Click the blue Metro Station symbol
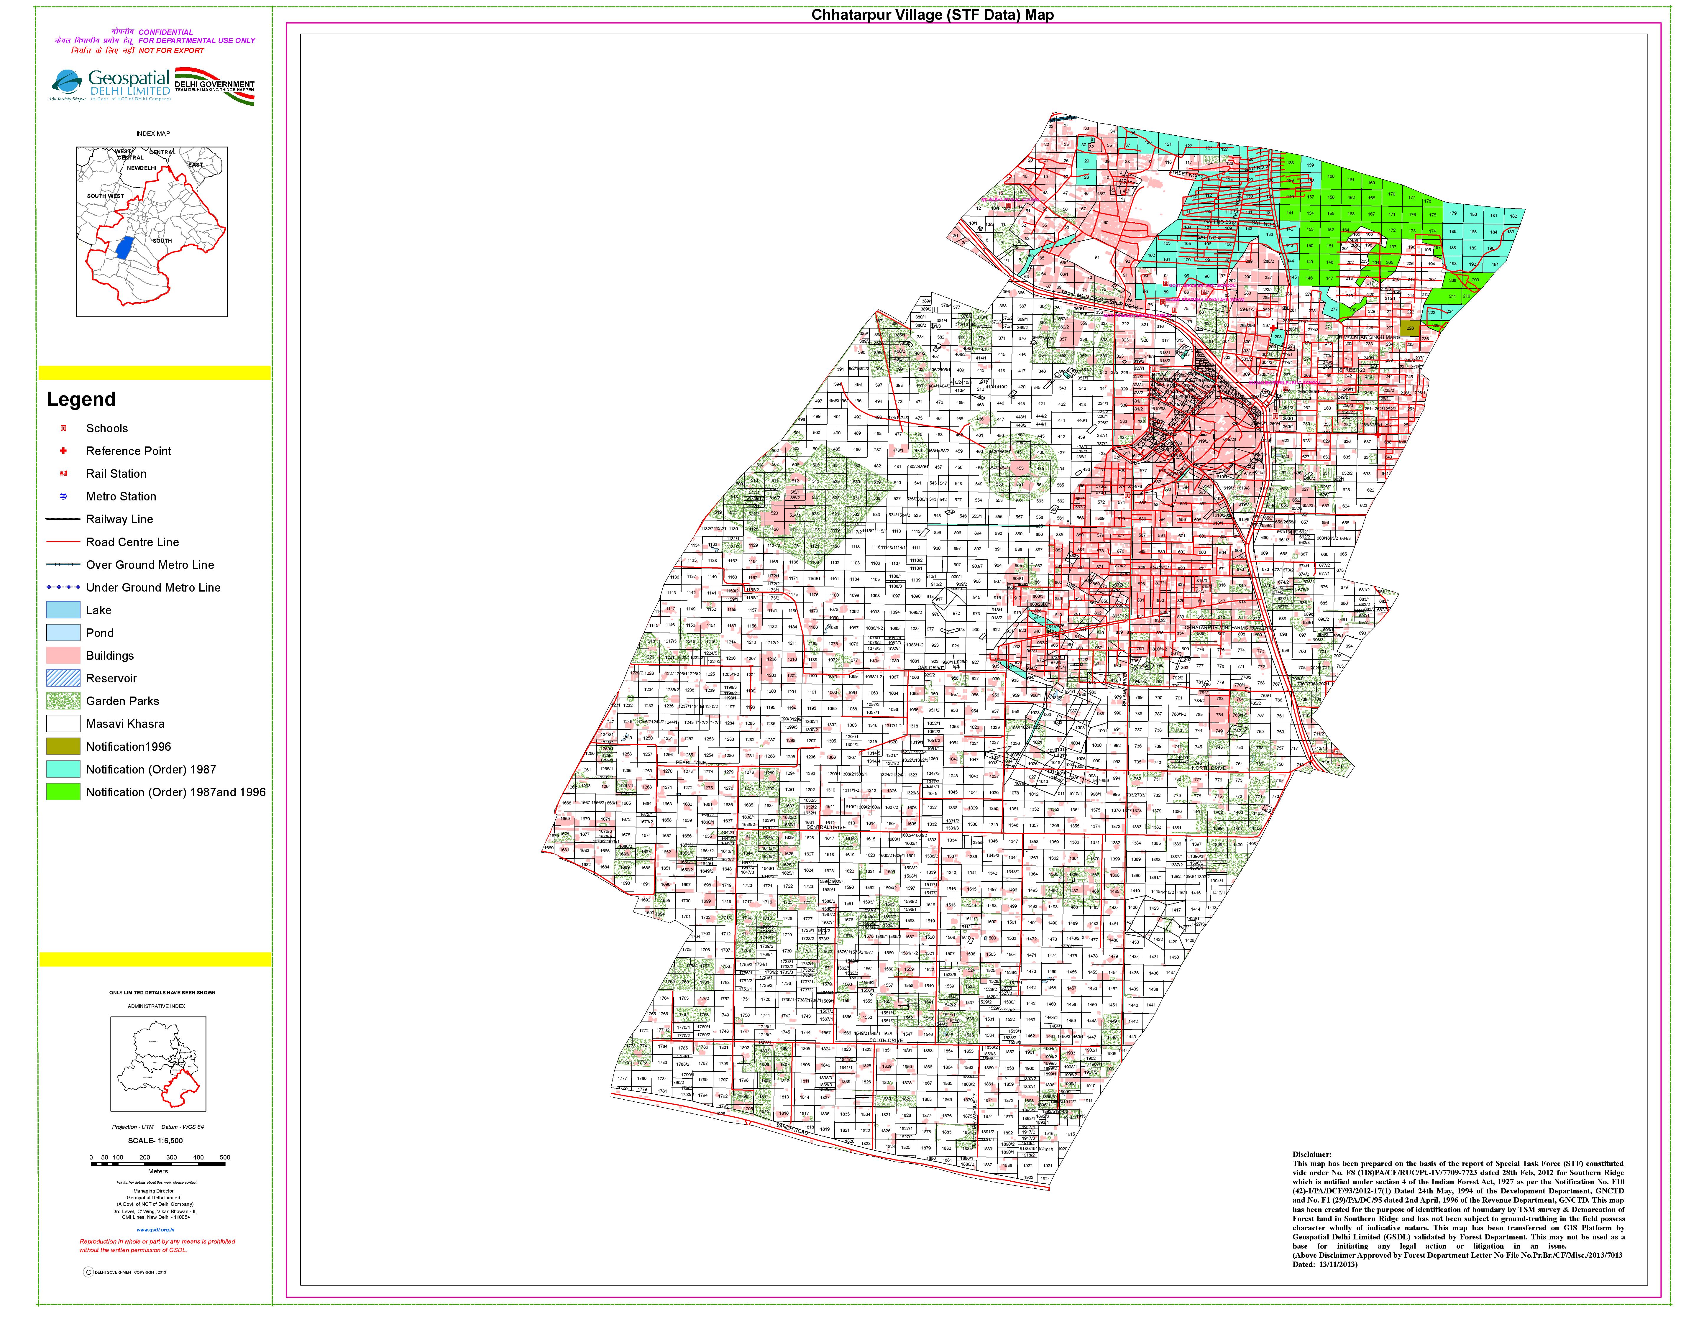Screen dimensions: 1681x1327 click(x=64, y=497)
